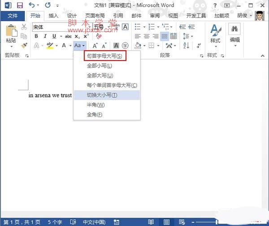The image size is (269, 226).
Task: Click the Save icon in quick access toolbar
Action: point(20,5)
